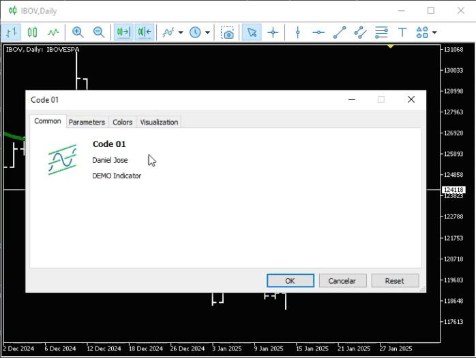Open the Colors tab
This screenshot has width=476, height=358.
[x=123, y=122]
